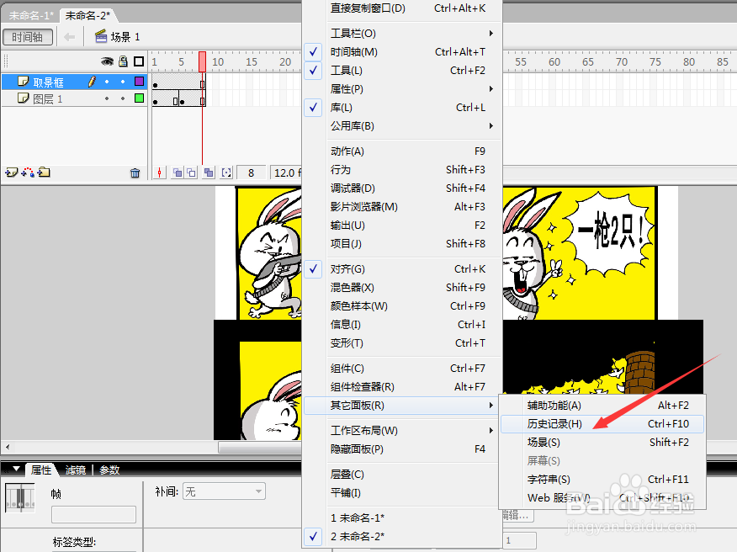Toggle lock dot of 取景框 layer
Image resolution: width=737 pixels, height=552 pixels.
(x=123, y=82)
